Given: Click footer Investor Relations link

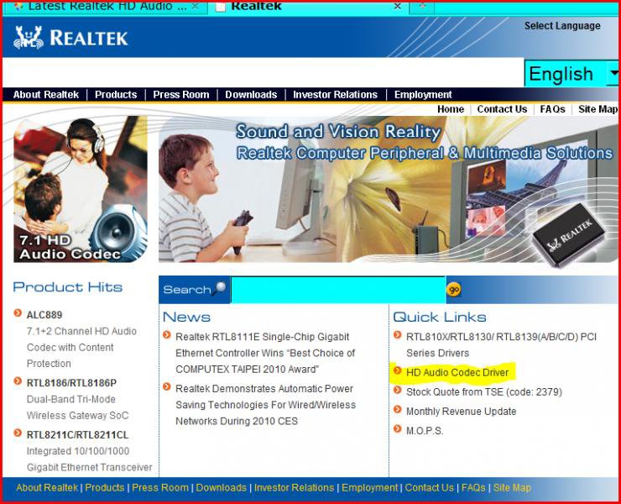Looking at the screenshot, I should pyautogui.click(x=294, y=488).
